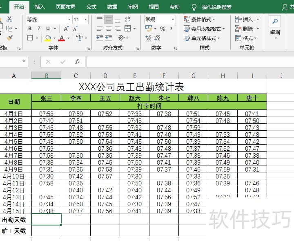Toggle middle vertical alignment
Image resolution: width=294 pixels, height=241 pixels.
[x=109, y=19]
